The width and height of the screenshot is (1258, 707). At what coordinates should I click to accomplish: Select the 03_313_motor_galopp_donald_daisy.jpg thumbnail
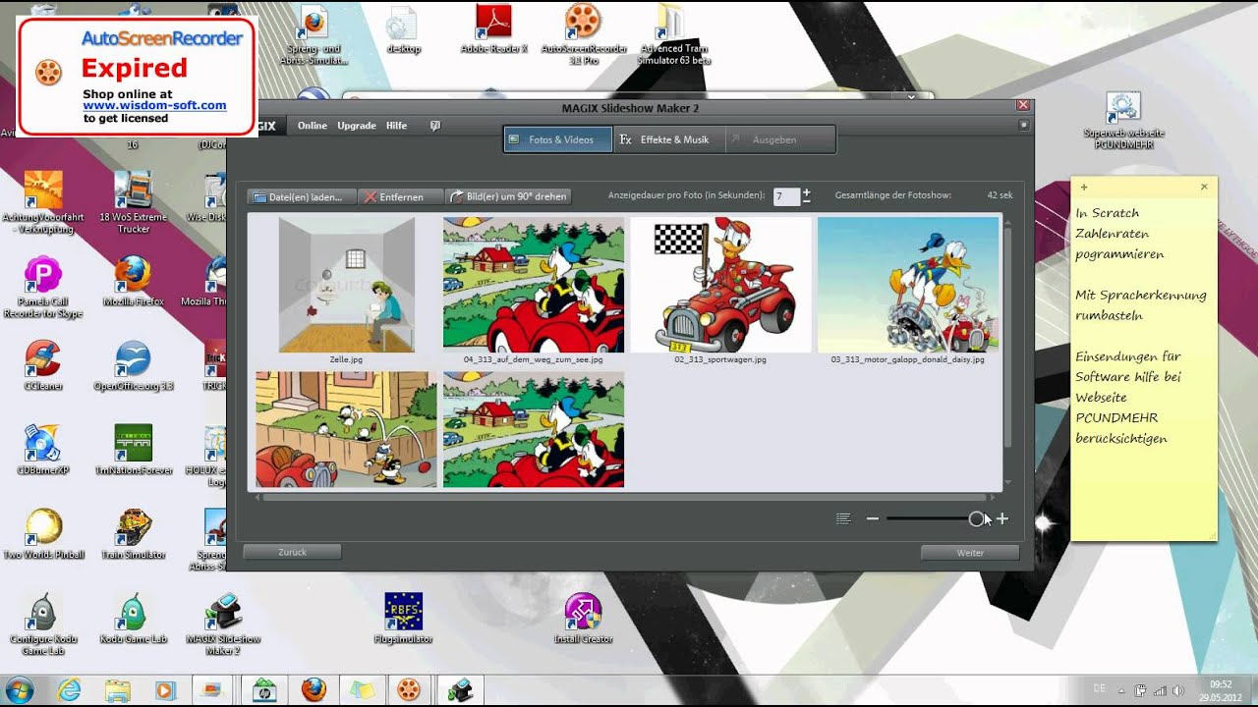point(908,286)
